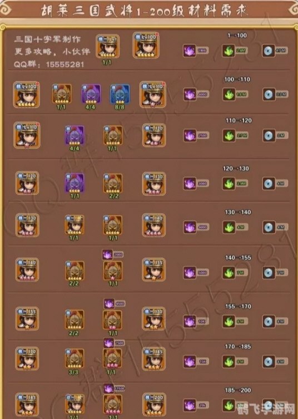Click the Lv100 hero portrait in top row
The image size is (298, 419).
(x=146, y=45)
